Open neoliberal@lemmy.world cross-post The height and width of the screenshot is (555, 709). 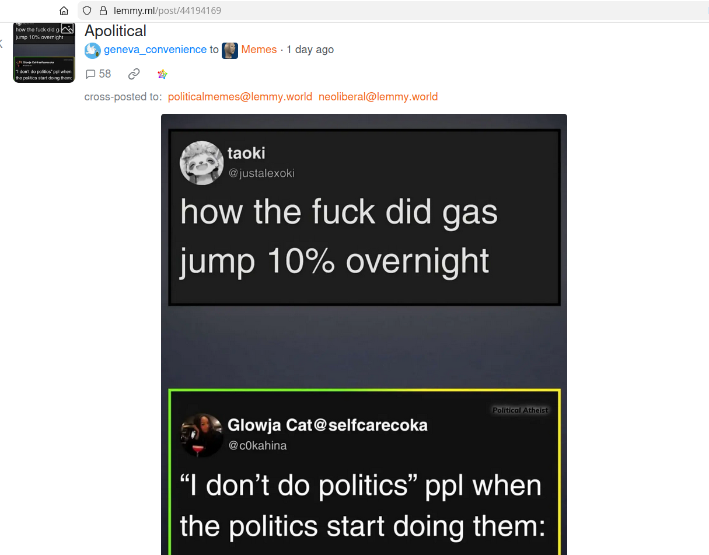click(x=378, y=97)
